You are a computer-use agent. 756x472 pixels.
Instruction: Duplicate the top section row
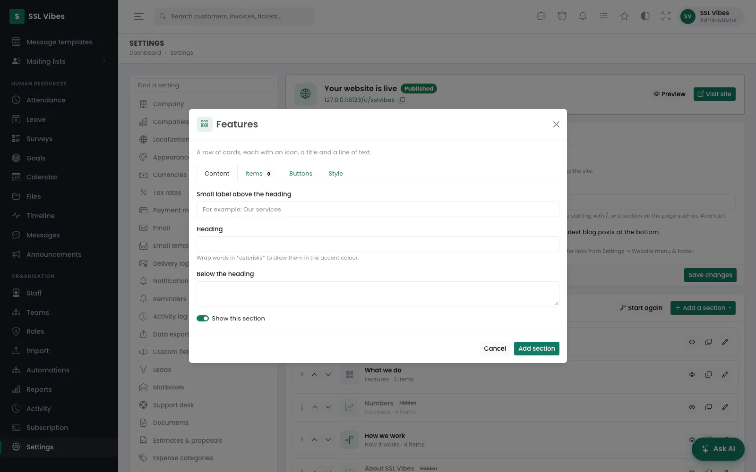(708, 342)
